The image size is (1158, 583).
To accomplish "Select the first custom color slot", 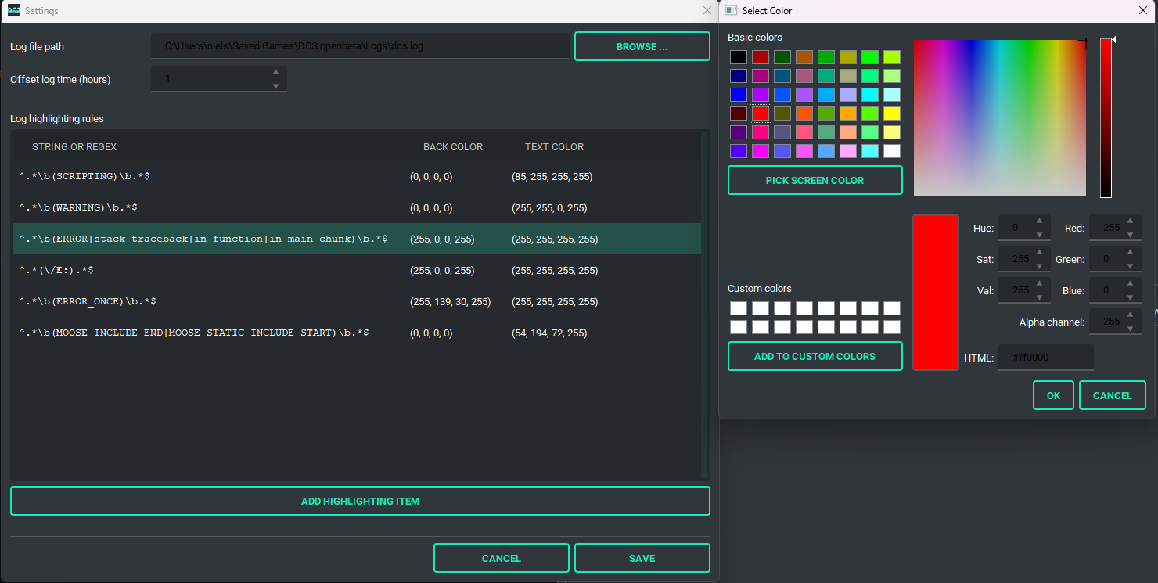I will click(x=739, y=308).
